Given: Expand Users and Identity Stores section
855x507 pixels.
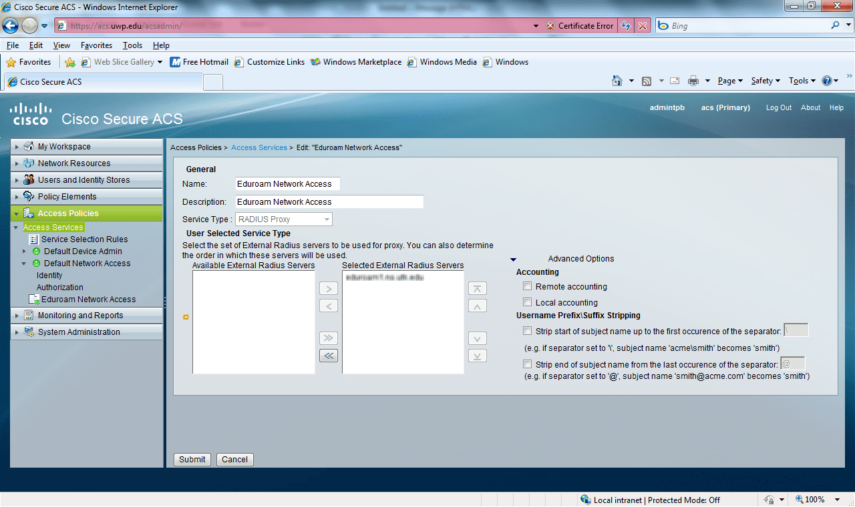Looking at the screenshot, I should click(17, 180).
